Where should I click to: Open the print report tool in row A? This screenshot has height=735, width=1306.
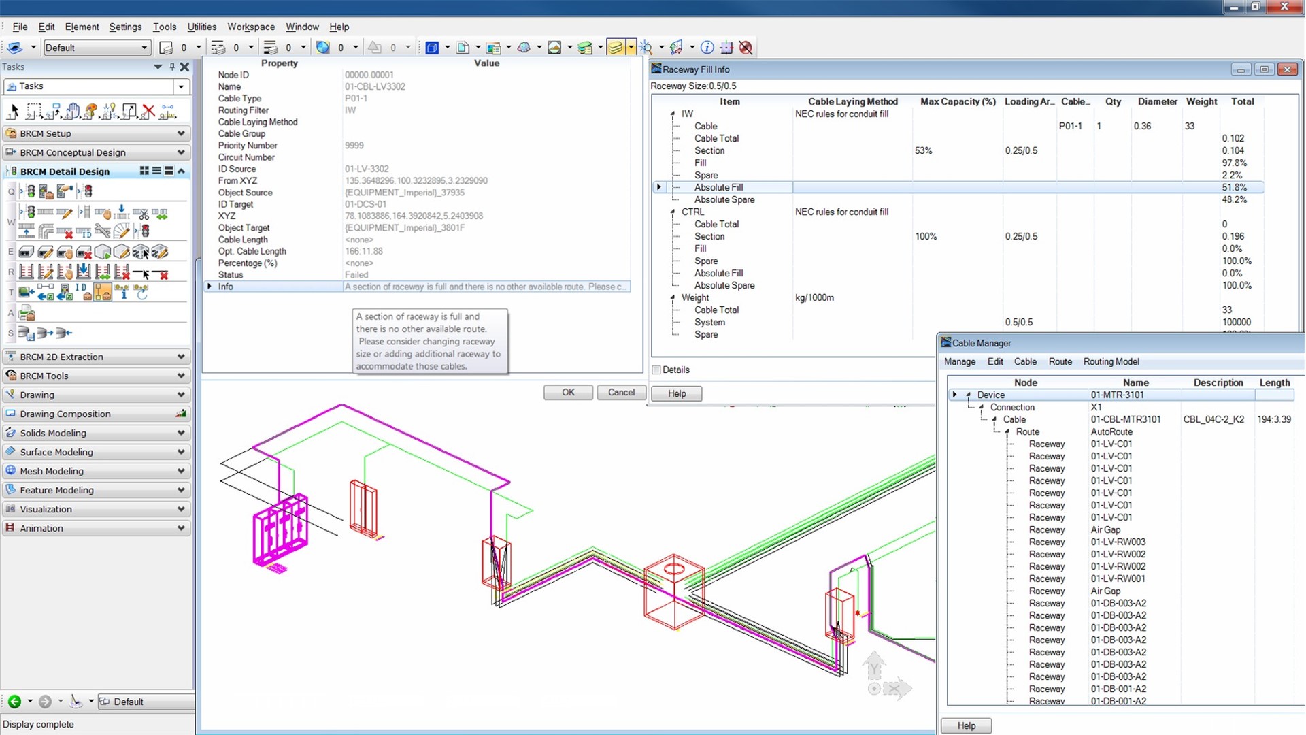coord(27,313)
